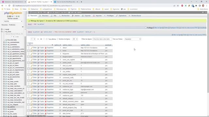
Task: Click pencil edit icon for start_of_week row
Action: pos(32,66)
